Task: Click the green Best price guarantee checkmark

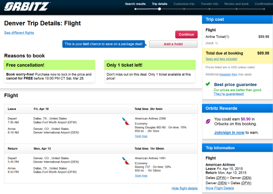Action: click(x=207, y=84)
